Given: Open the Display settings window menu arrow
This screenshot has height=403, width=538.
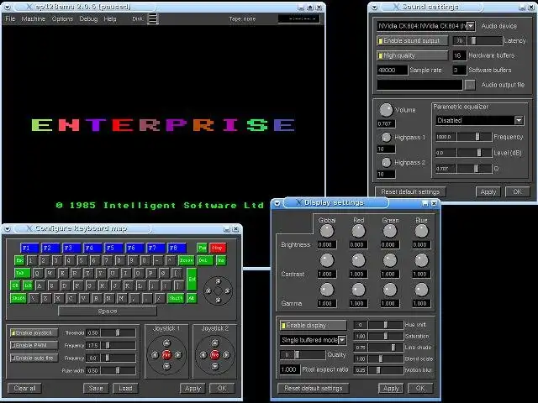Looking at the screenshot, I should point(277,203).
